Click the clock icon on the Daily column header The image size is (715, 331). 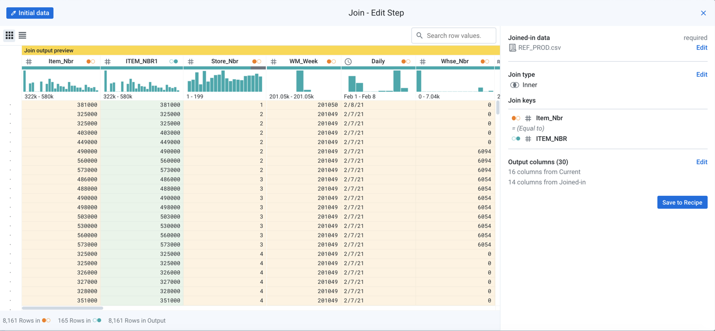pos(348,61)
